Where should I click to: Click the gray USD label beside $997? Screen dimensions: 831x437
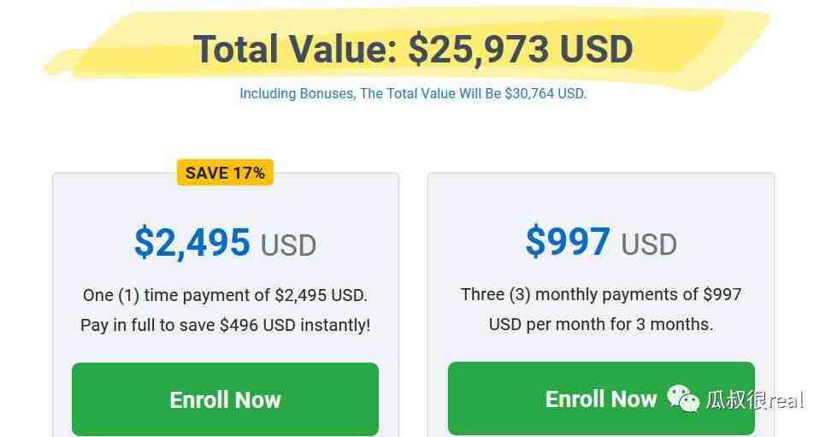point(649,245)
